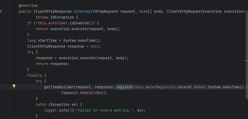248x119 pixels.
Task: Click the 'amount:' parameter inlay hint
Action: click(x=200, y=87)
